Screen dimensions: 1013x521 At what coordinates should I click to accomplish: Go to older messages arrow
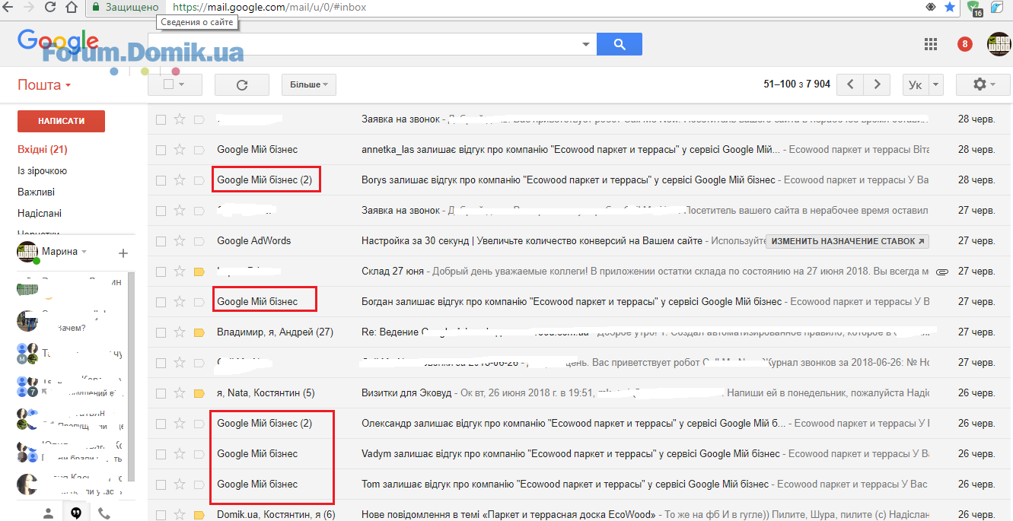pos(878,84)
